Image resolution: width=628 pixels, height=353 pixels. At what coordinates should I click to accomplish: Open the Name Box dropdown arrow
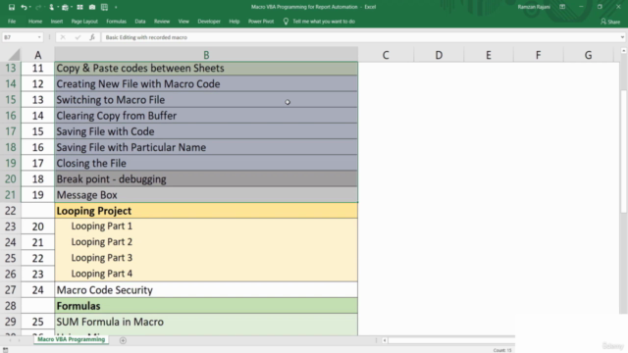pos(39,37)
